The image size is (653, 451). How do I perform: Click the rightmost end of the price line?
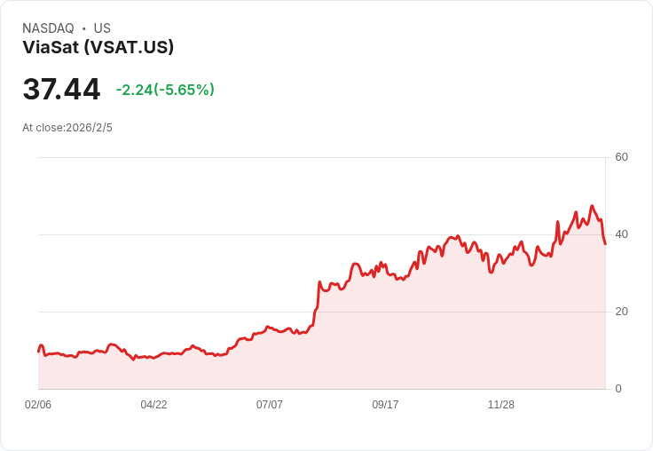[605, 244]
